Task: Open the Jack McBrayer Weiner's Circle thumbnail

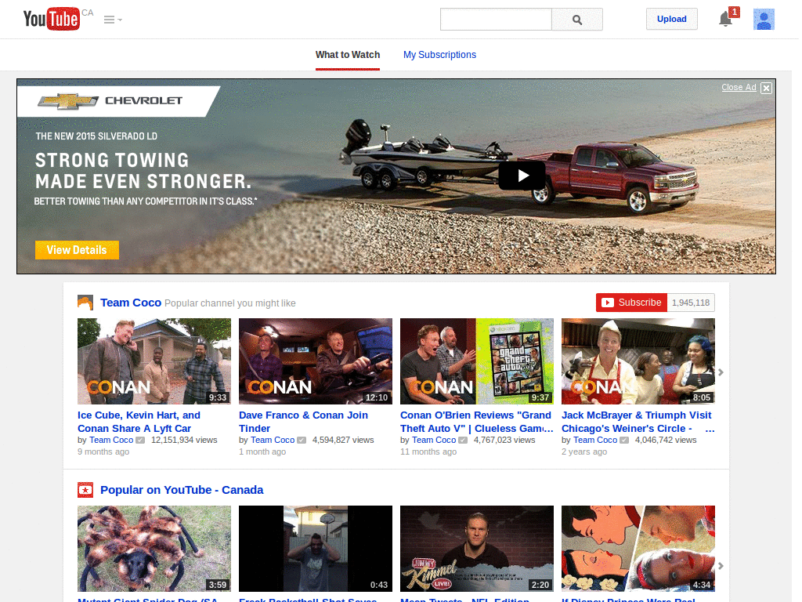Action: [x=638, y=361]
